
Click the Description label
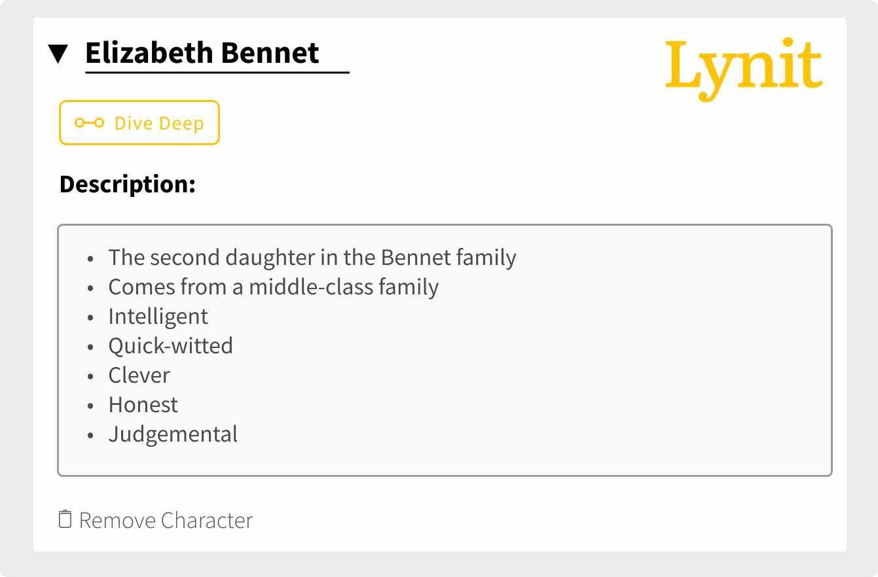[128, 185]
